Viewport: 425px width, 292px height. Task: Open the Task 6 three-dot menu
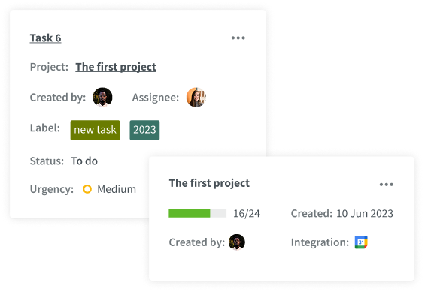[238, 38]
